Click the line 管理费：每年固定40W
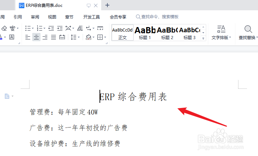 click(64, 112)
